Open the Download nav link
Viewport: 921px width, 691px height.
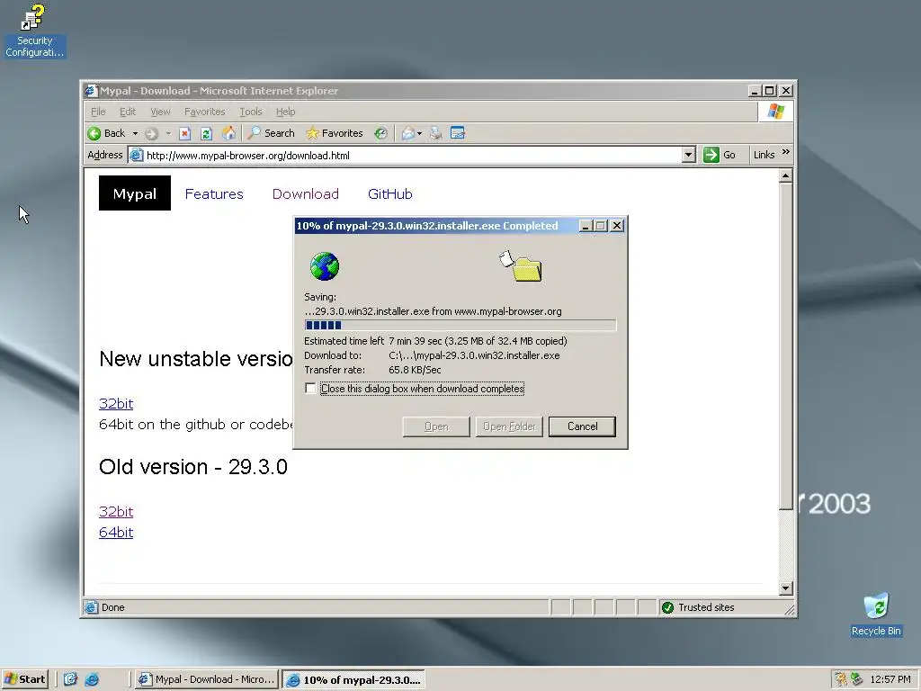point(306,194)
